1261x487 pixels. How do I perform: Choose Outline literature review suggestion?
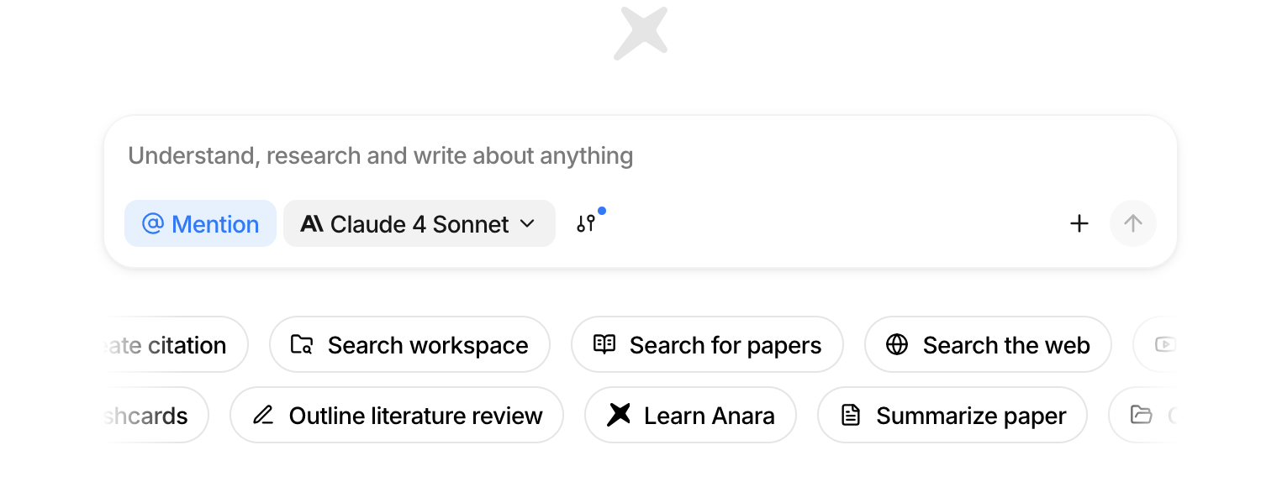pos(397,415)
